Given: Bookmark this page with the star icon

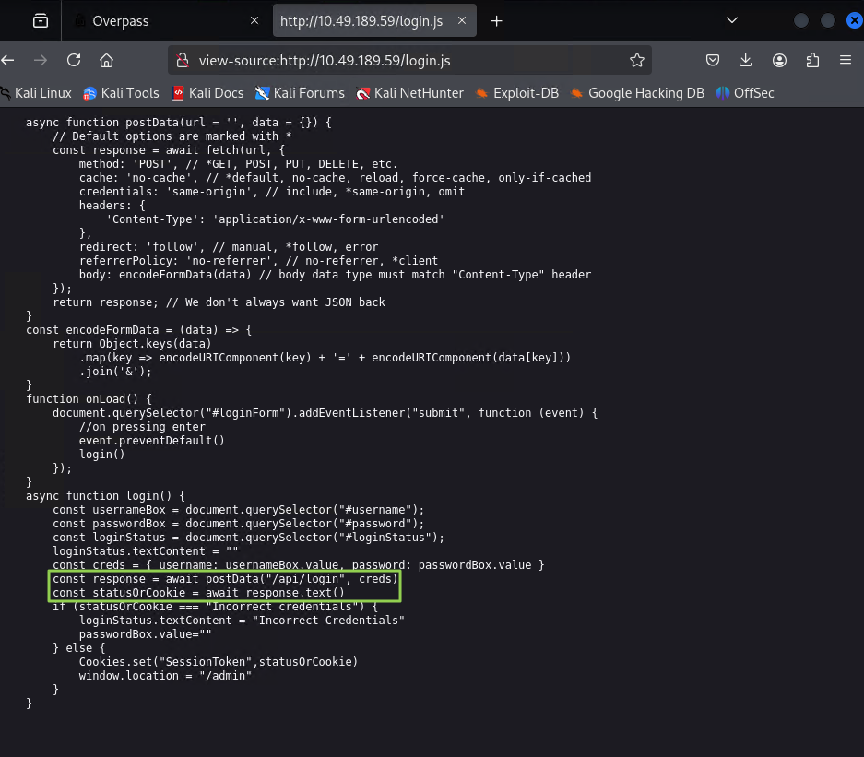Looking at the screenshot, I should [x=637, y=60].
